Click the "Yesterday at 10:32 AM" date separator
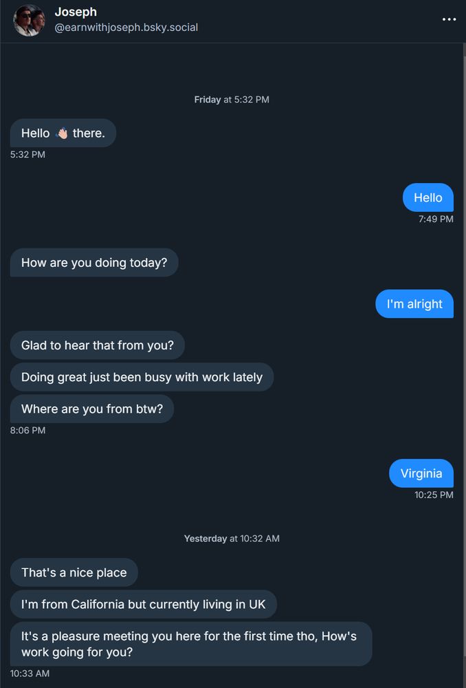 pos(232,539)
